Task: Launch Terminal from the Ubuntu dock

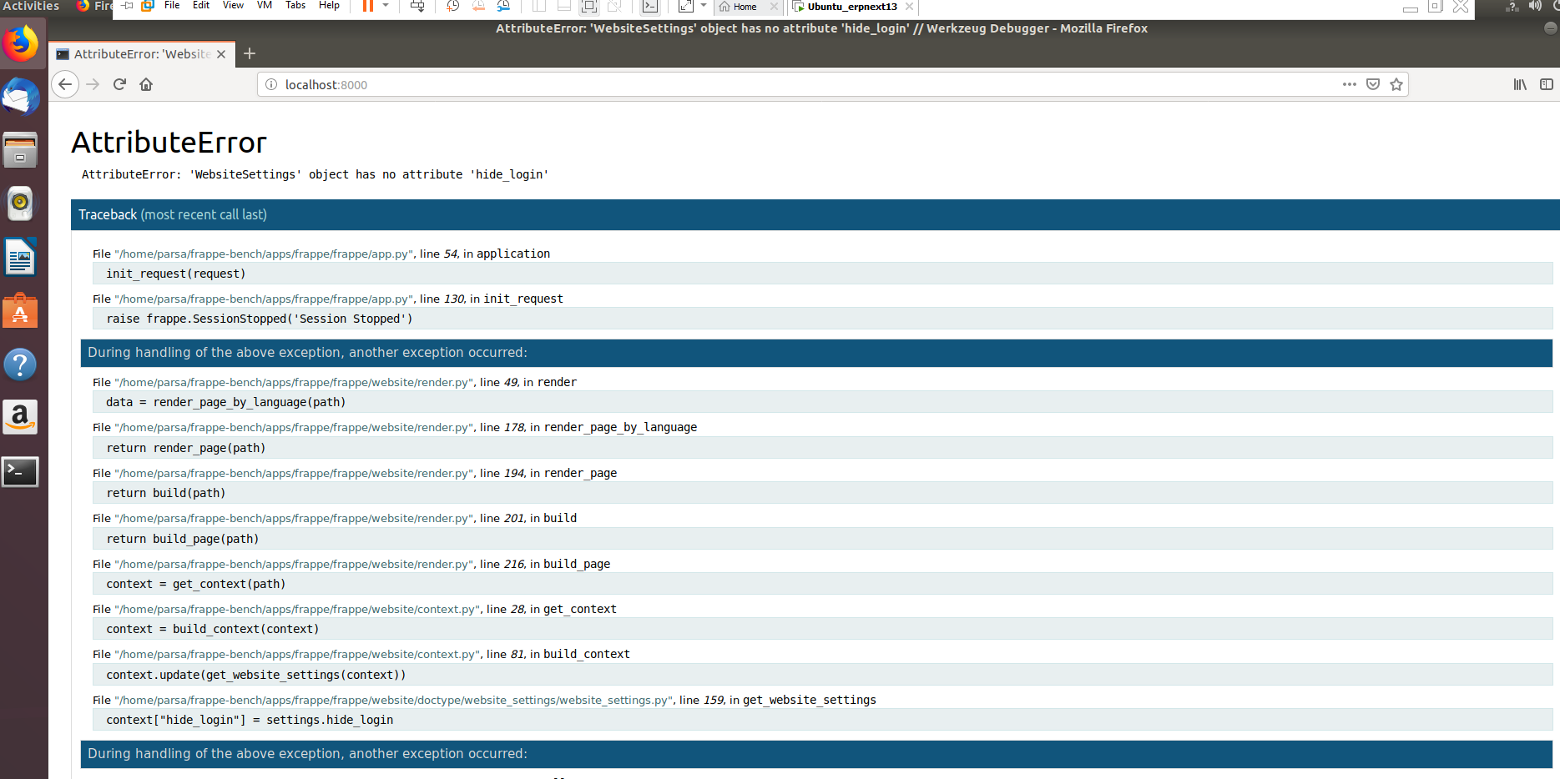Action: coord(20,471)
